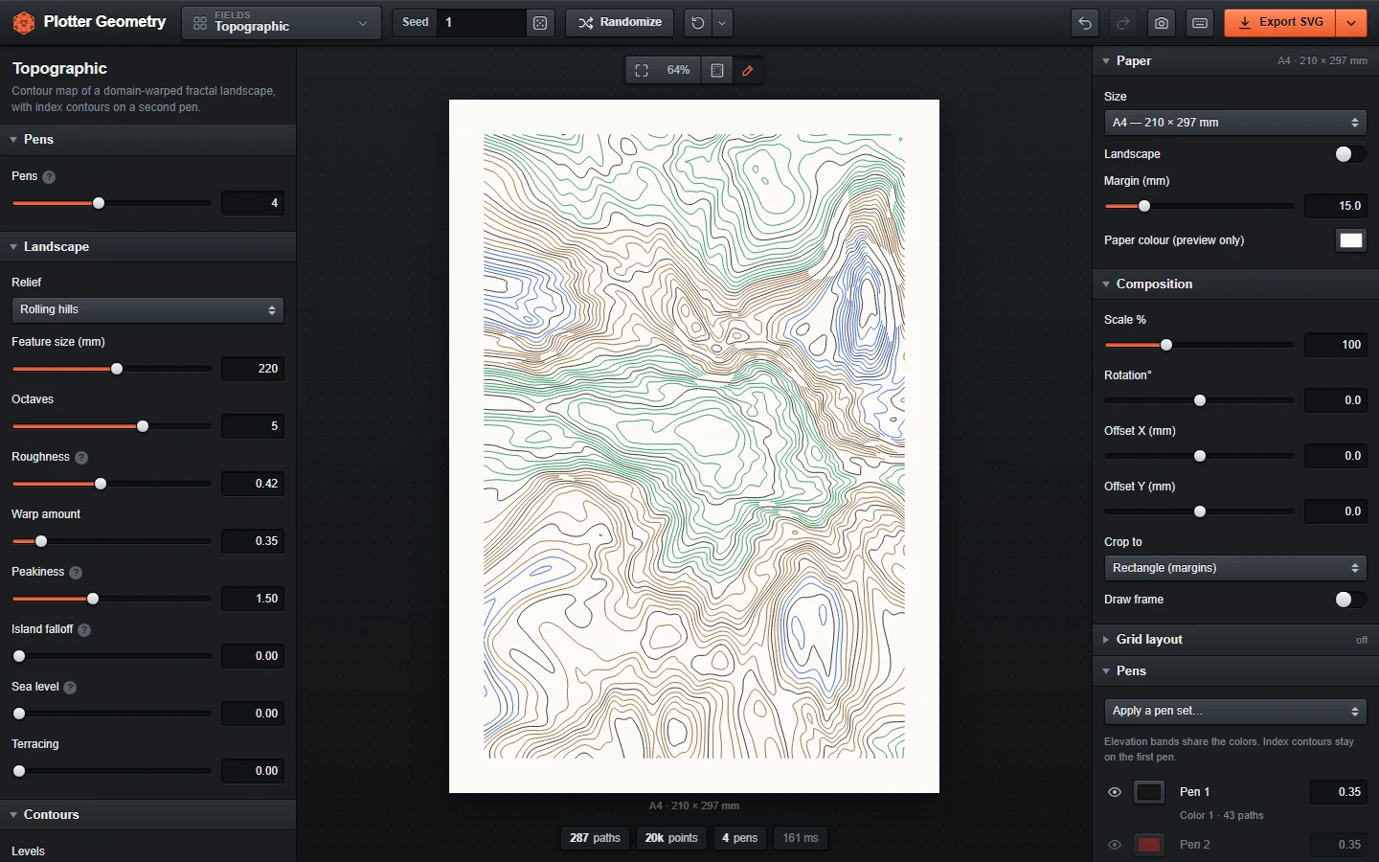Viewport: 1379px width, 862px height.
Task: Click the Seed input field
Action: point(481,23)
